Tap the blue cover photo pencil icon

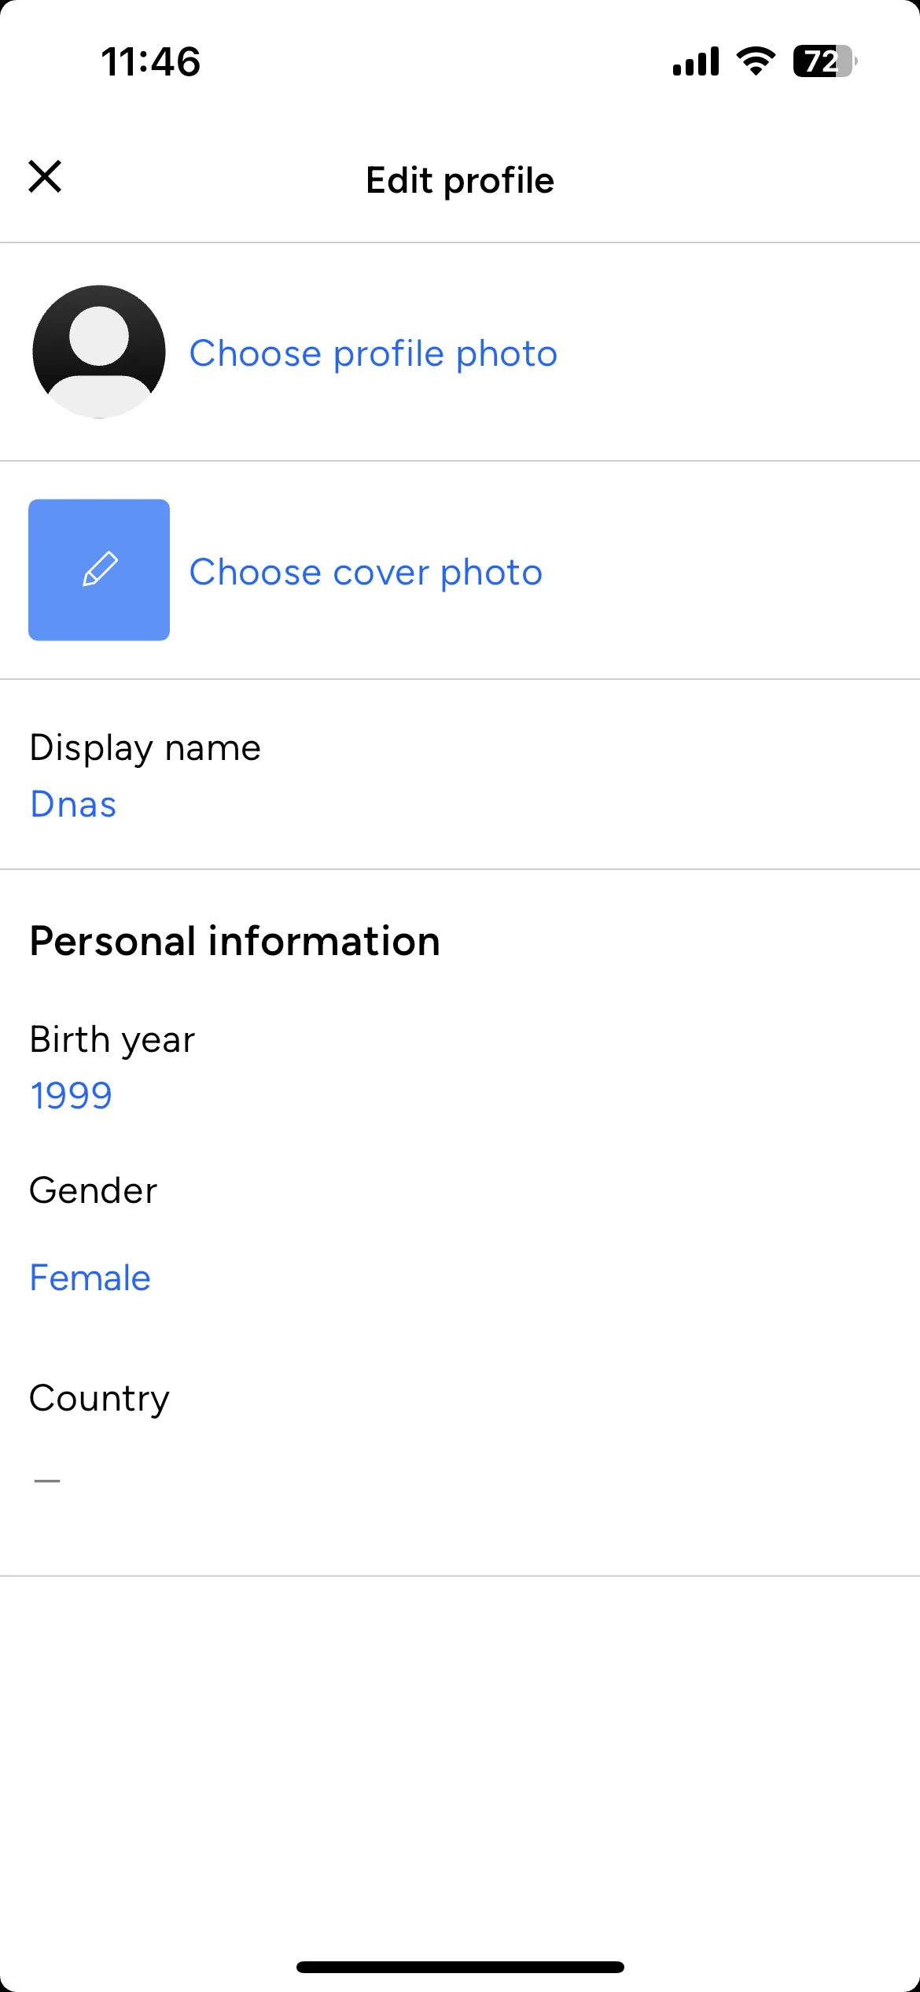[99, 570]
